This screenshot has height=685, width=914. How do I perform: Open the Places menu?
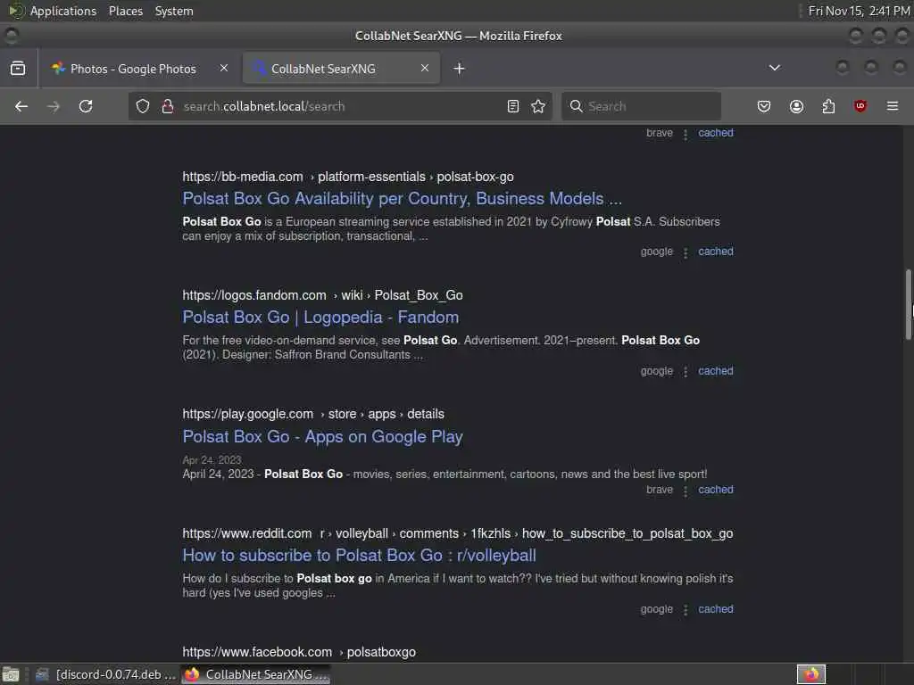click(126, 11)
